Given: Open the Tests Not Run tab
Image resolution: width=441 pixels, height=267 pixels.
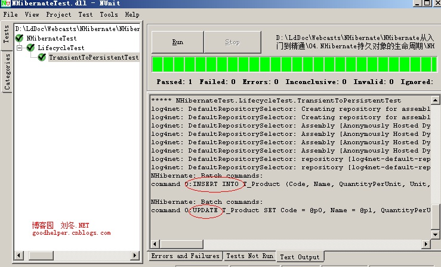Looking at the screenshot, I should pyautogui.click(x=250, y=256).
